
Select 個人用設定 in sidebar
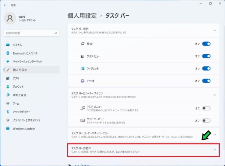tap(31, 70)
